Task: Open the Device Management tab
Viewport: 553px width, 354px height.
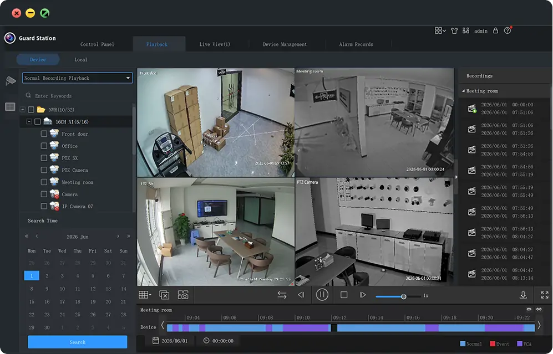Action: tap(285, 44)
